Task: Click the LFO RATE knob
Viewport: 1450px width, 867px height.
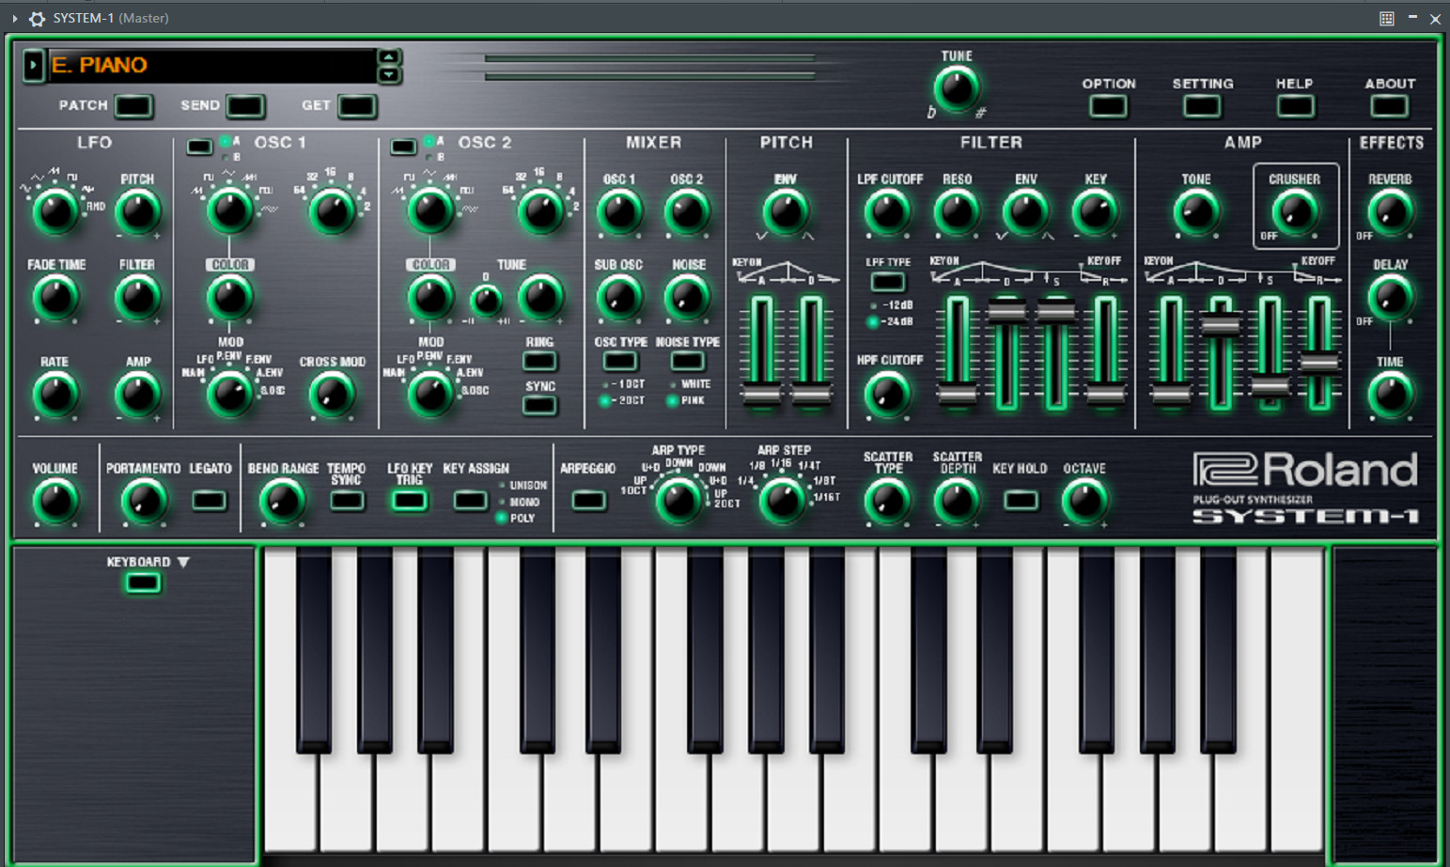Action: (55, 395)
